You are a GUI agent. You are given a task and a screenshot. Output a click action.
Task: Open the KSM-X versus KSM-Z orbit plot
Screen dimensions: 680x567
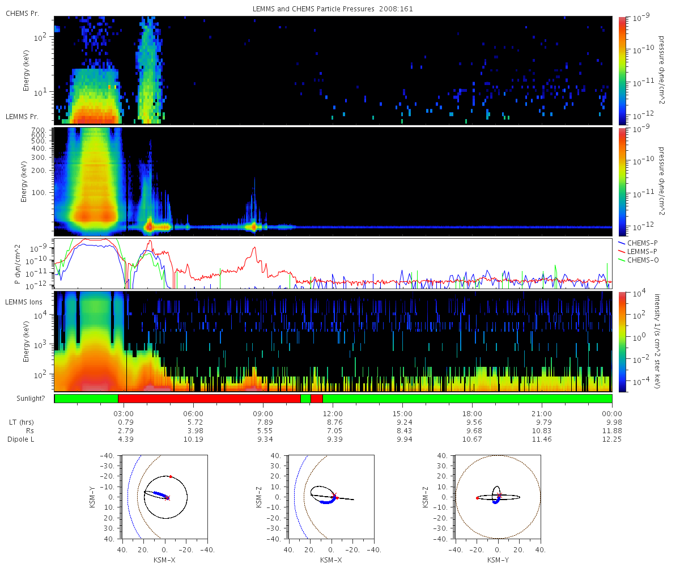[x=331, y=497]
